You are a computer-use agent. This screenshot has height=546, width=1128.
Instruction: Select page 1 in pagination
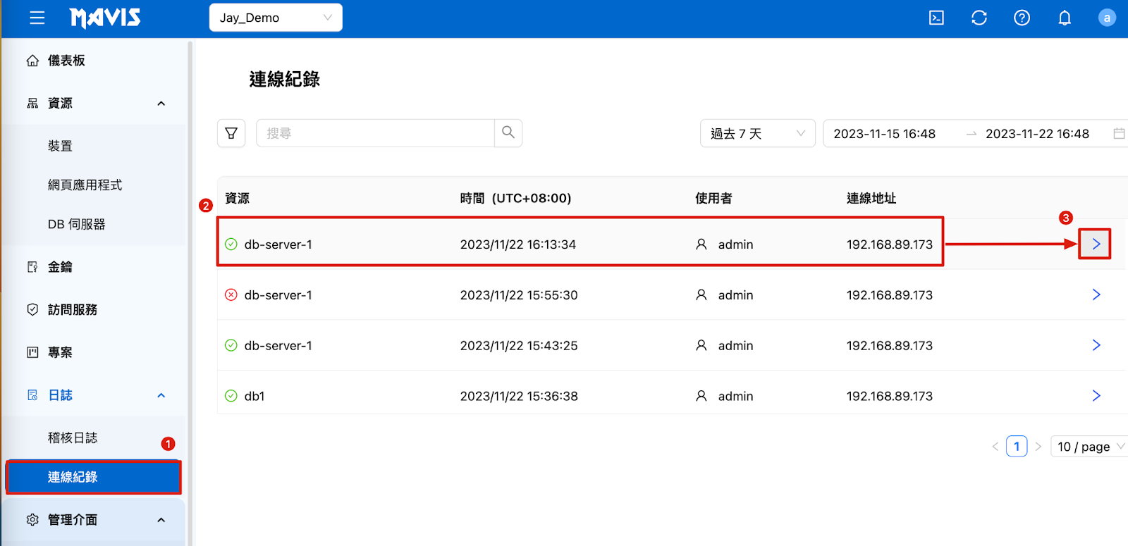(x=1017, y=447)
